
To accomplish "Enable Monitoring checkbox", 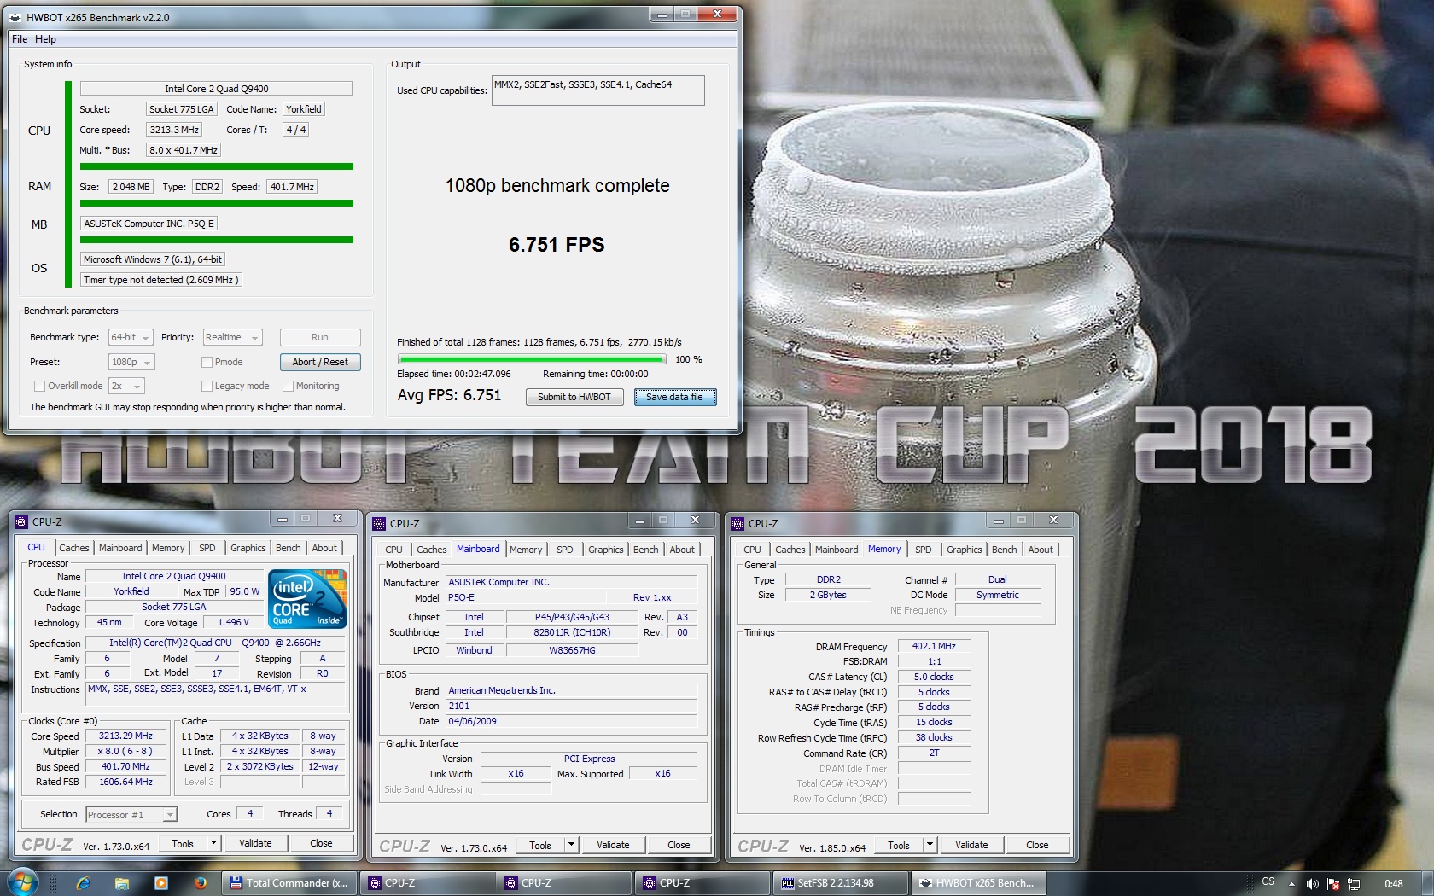I will pos(288,386).
